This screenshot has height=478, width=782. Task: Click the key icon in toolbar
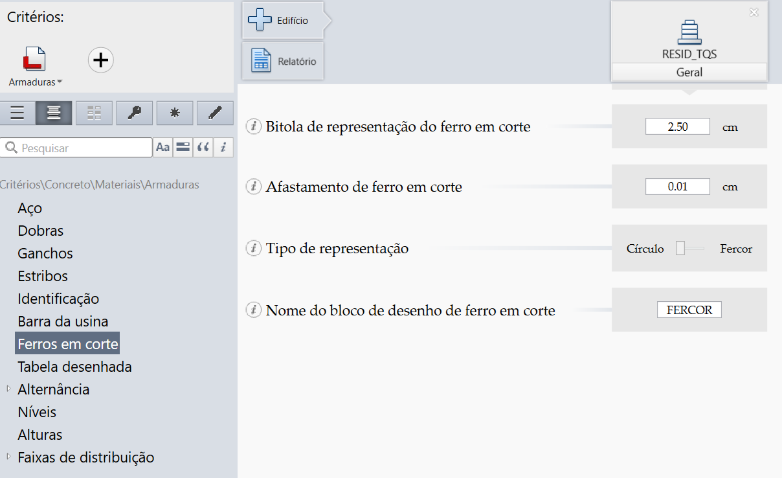point(135,113)
